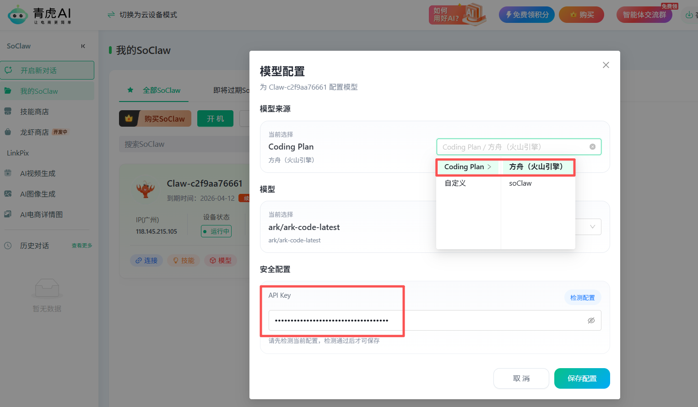Click 免费领积分 button
The image size is (698, 407).
(x=527, y=15)
